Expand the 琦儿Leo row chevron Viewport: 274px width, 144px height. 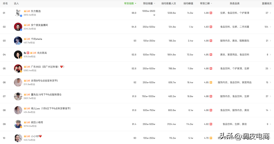pyautogui.click(x=270, y=110)
